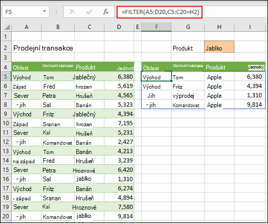Click cell D17 with value 6,274
Viewport: 268px width, 223px height.
click(119, 188)
